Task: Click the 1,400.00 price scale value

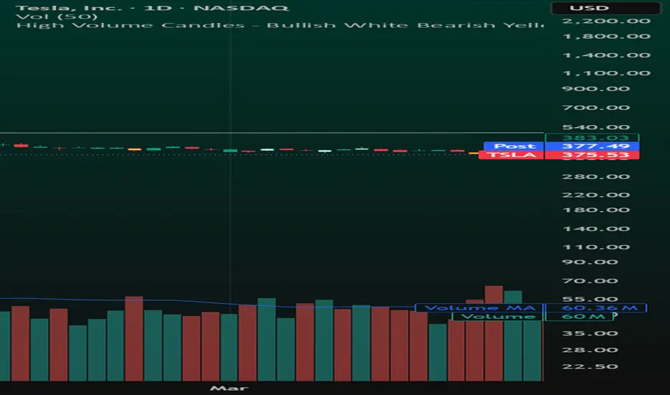Action: coord(606,55)
